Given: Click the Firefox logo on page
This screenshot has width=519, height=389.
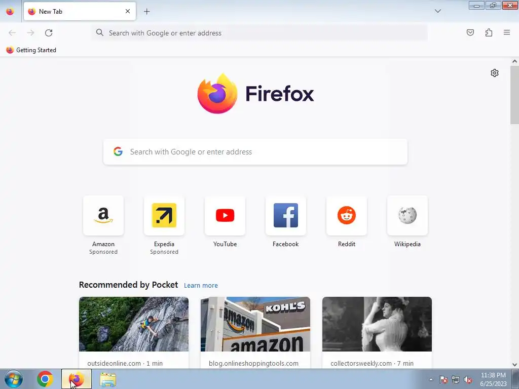Looking at the screenshot, I should (x=255, y=94).
